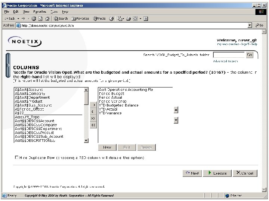Move selected column left with the < button

[93, 112]
